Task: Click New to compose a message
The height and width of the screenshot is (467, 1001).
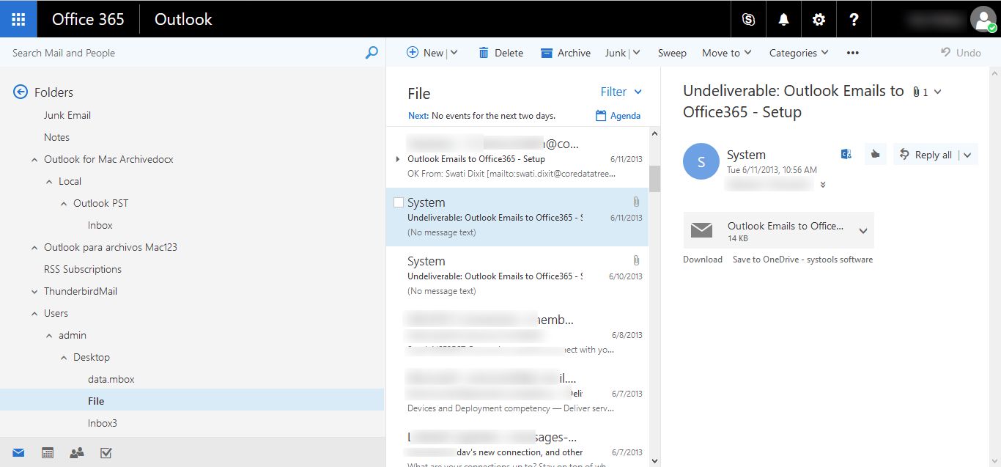Action: pyautogui.click(x=426, y=53)
